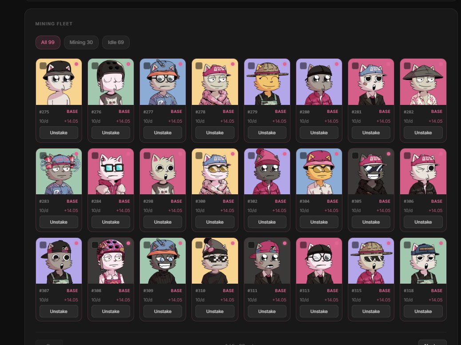Image resolution: width=461 pixels, height=345 pixels.
Task: Click the status dot on card #318
Action: (x=441, y=243)
